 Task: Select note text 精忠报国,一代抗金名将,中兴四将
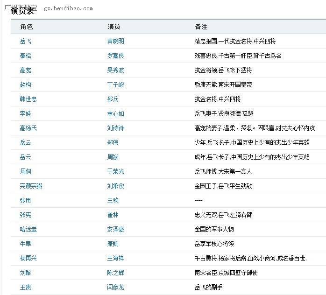click(235, 41)
